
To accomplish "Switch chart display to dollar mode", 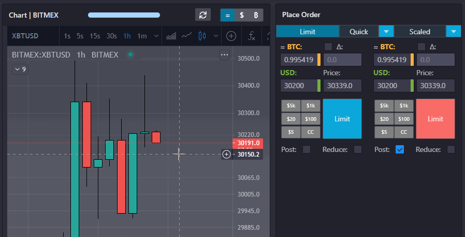I will 242,15.
